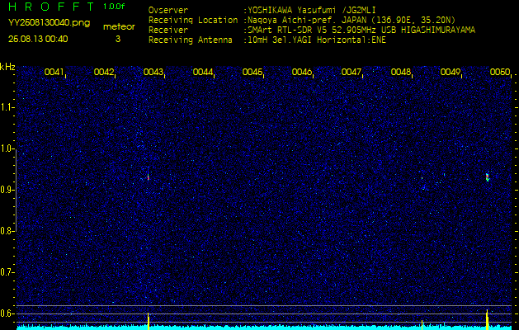Click the 'Receiving Location' field label
This screenshot has height=330, width=519.
193,20
